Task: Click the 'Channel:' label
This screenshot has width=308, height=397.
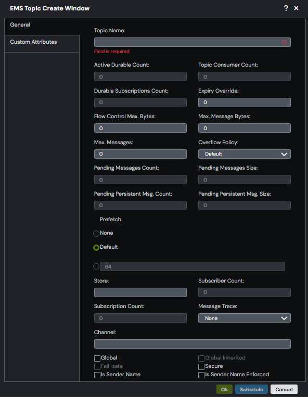Action: 105,332
